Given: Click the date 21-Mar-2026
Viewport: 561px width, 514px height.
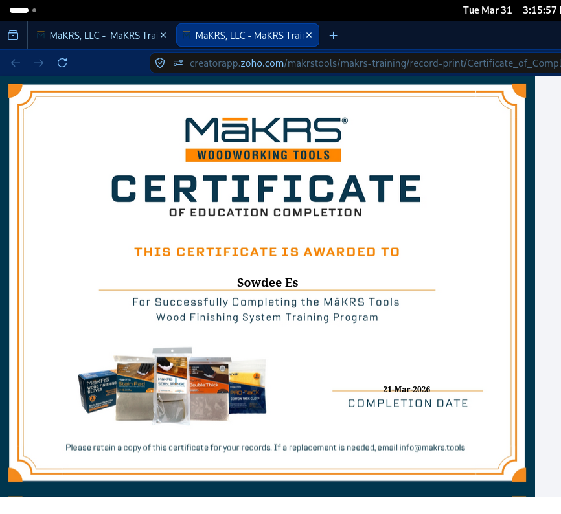Looking at the screenshot, I should coord(406,389).
